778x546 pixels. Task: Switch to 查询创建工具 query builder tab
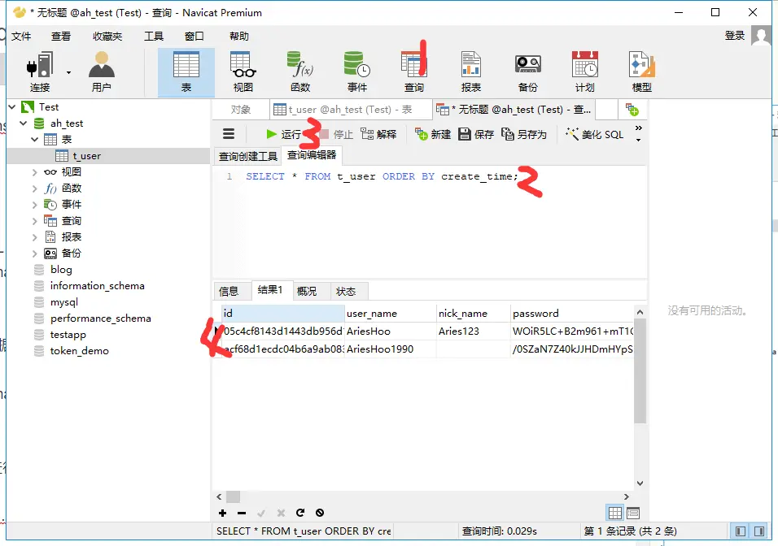tap(248, 156)
